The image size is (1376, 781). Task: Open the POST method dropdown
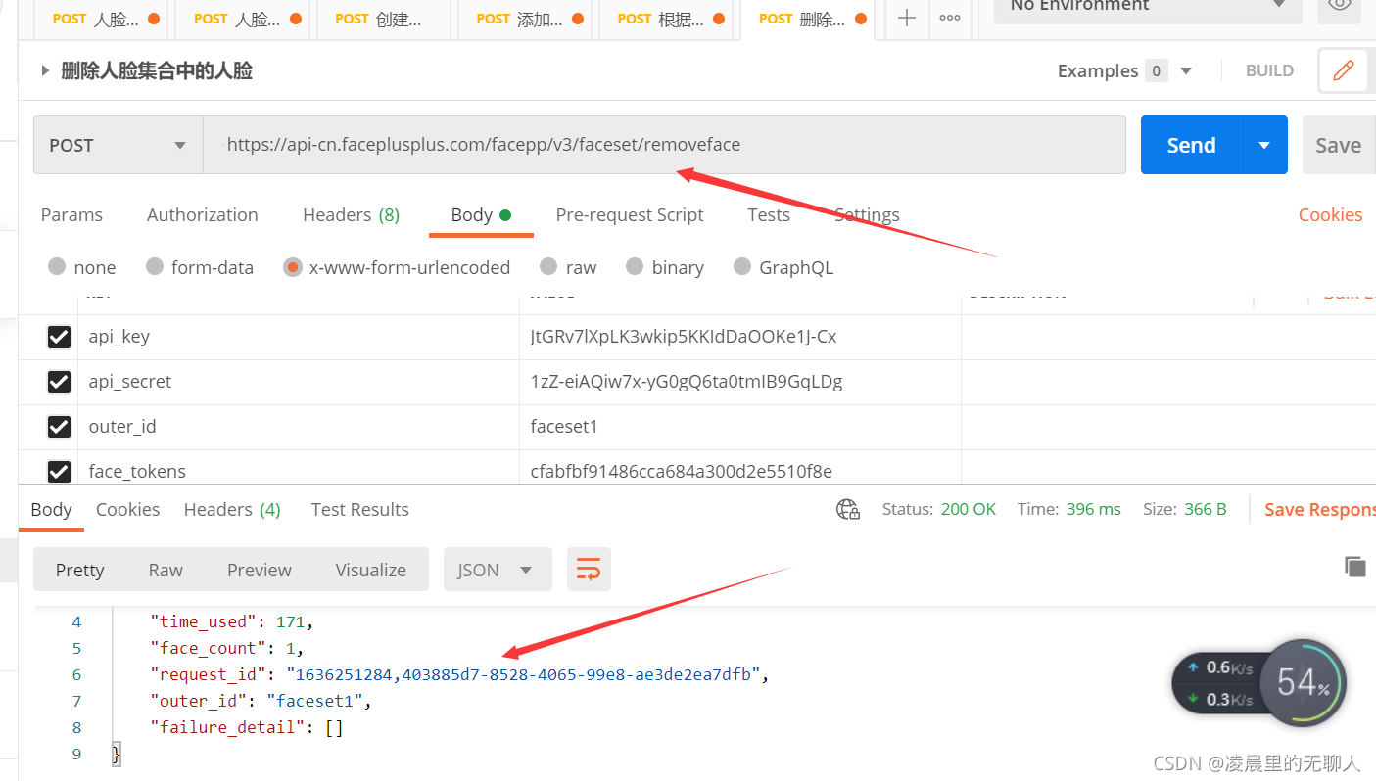(x=119, y=145)
